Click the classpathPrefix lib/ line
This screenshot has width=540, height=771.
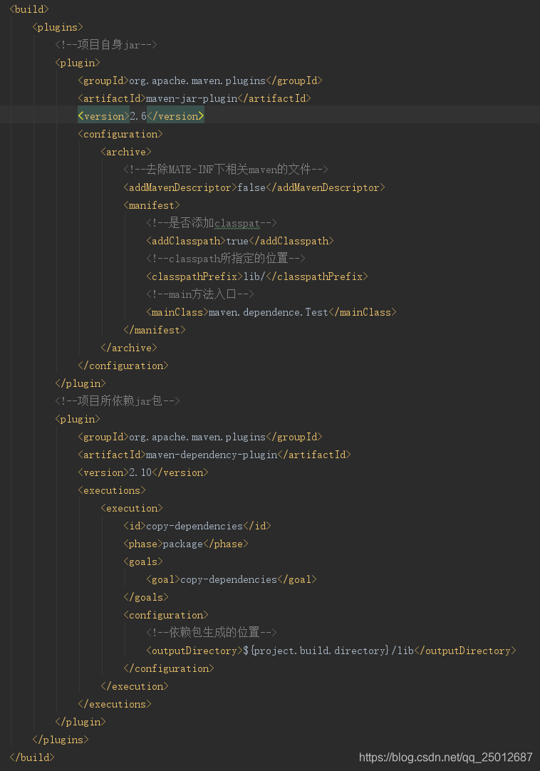[x=257, y=276]
